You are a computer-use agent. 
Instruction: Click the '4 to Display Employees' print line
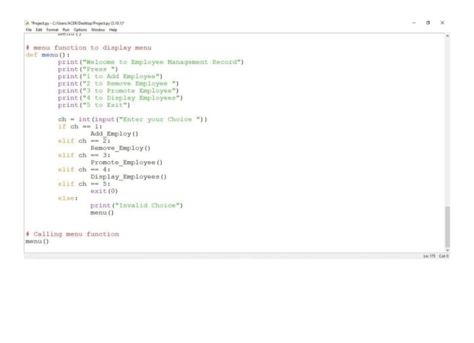120,98
